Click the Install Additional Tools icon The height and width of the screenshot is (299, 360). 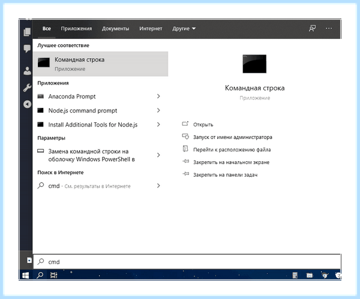click(41, 125)
